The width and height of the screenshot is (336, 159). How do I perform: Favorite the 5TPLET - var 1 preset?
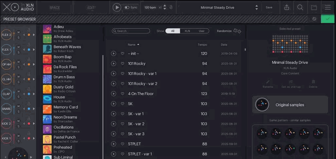[123, 154]
